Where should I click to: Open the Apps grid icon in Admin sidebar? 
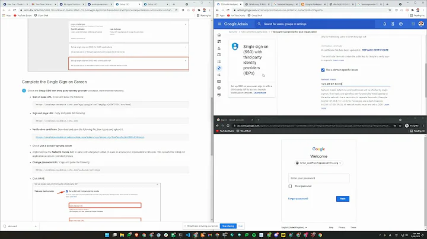219,62
